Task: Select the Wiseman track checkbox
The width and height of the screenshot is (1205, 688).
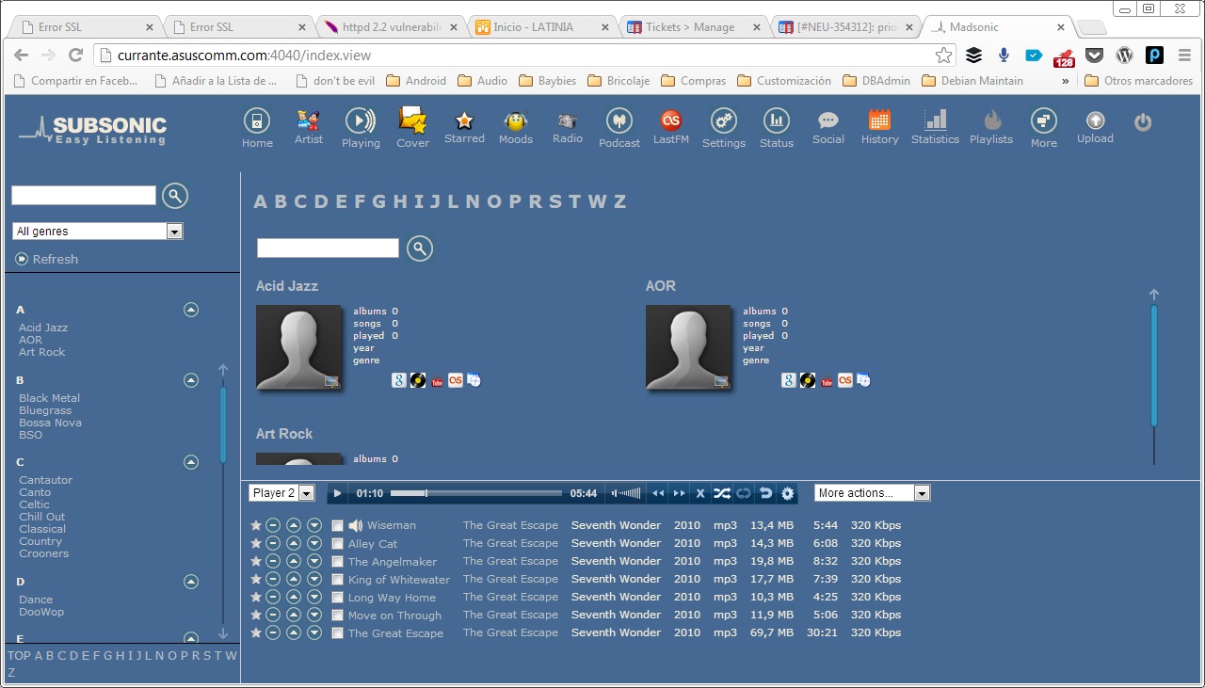Action: pyautogui.click(x=338, y=526)
